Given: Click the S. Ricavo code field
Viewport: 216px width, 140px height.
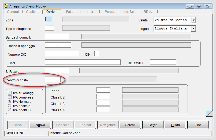Looking at the screenshot, I should coord(57,71).
